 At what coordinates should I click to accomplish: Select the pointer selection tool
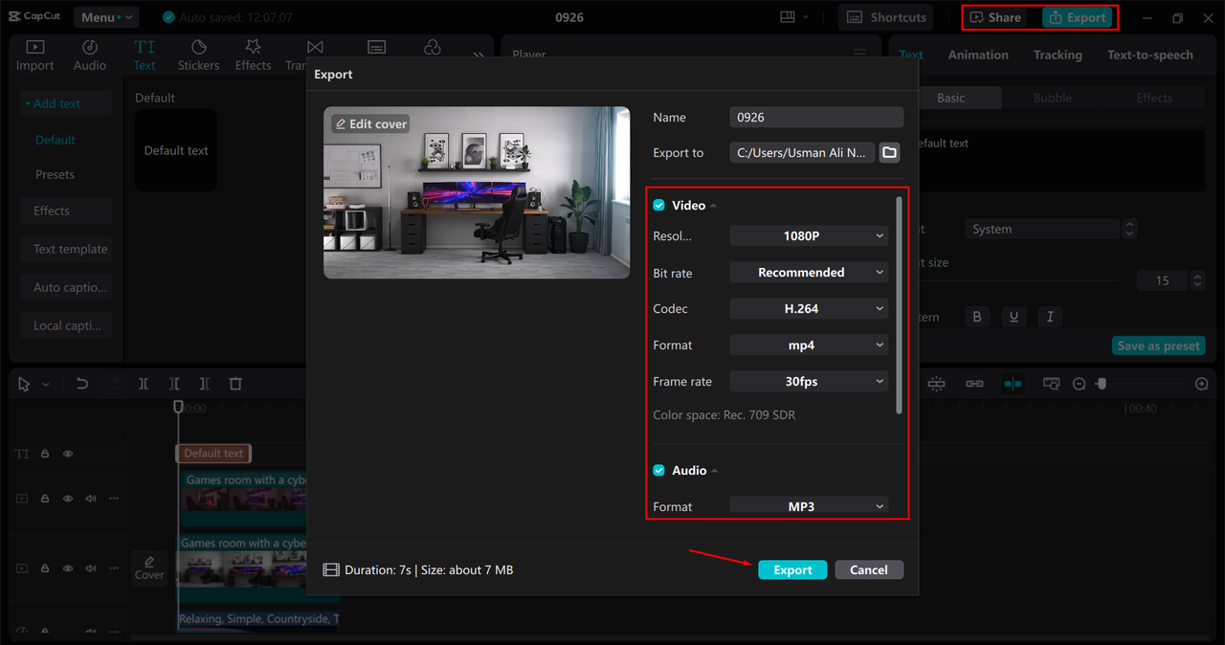click(x=25, y=384)
